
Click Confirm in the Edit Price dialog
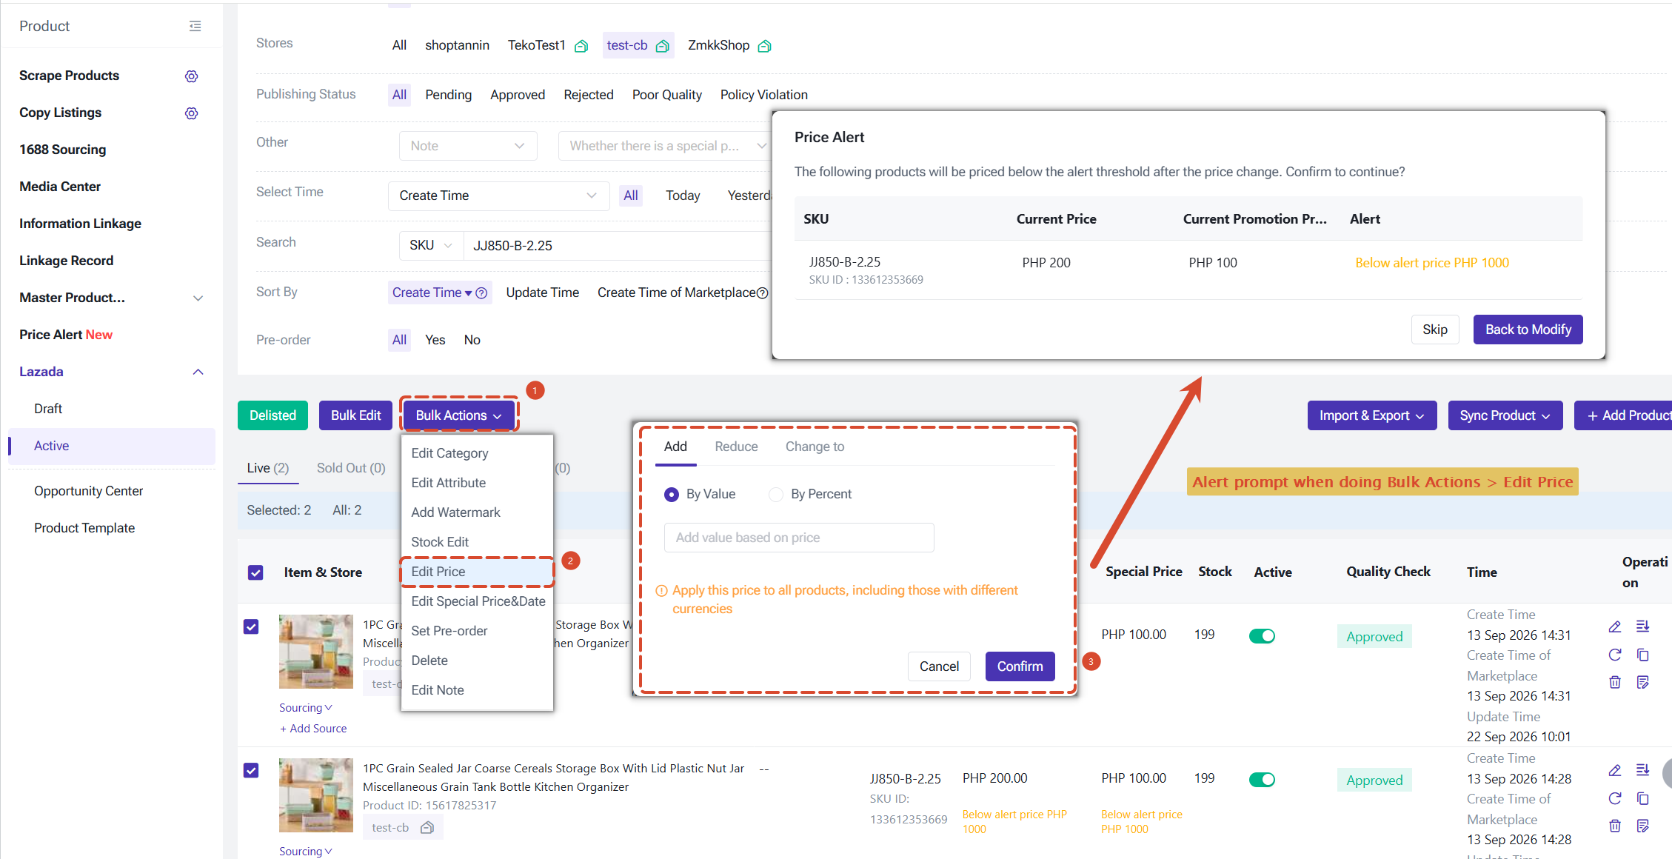(1020, 666)
